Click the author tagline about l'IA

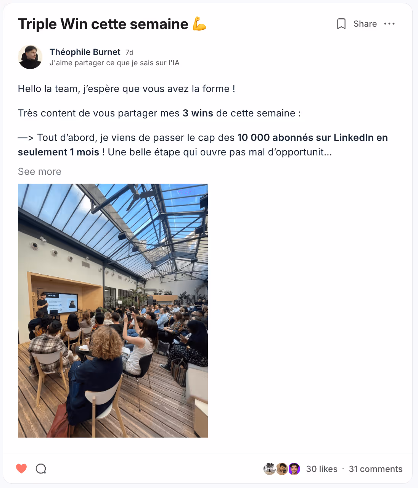pos(114,63)
